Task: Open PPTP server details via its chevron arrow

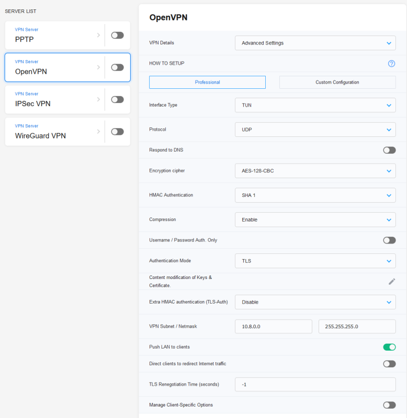Action: click(98, 35)
